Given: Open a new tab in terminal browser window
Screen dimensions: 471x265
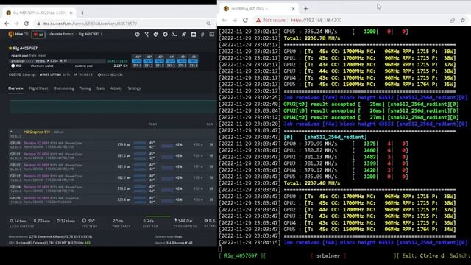Looking at the screenshot, I should click(x=306, y=9).
